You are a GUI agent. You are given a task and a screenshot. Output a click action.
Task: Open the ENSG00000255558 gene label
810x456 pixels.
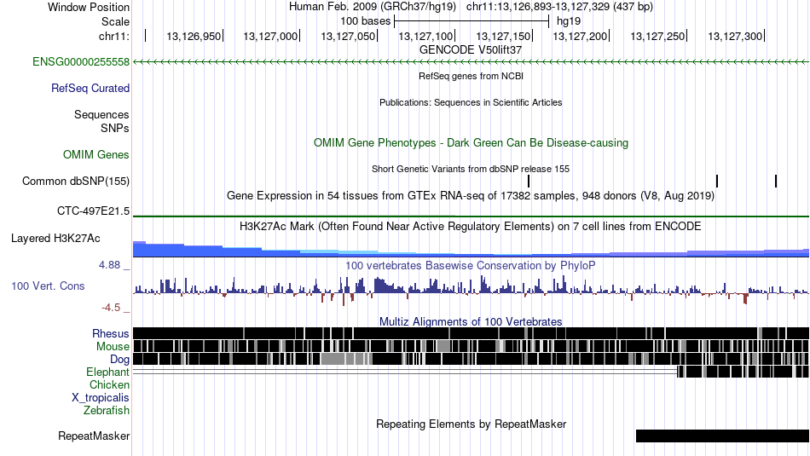tap(81, 62)
